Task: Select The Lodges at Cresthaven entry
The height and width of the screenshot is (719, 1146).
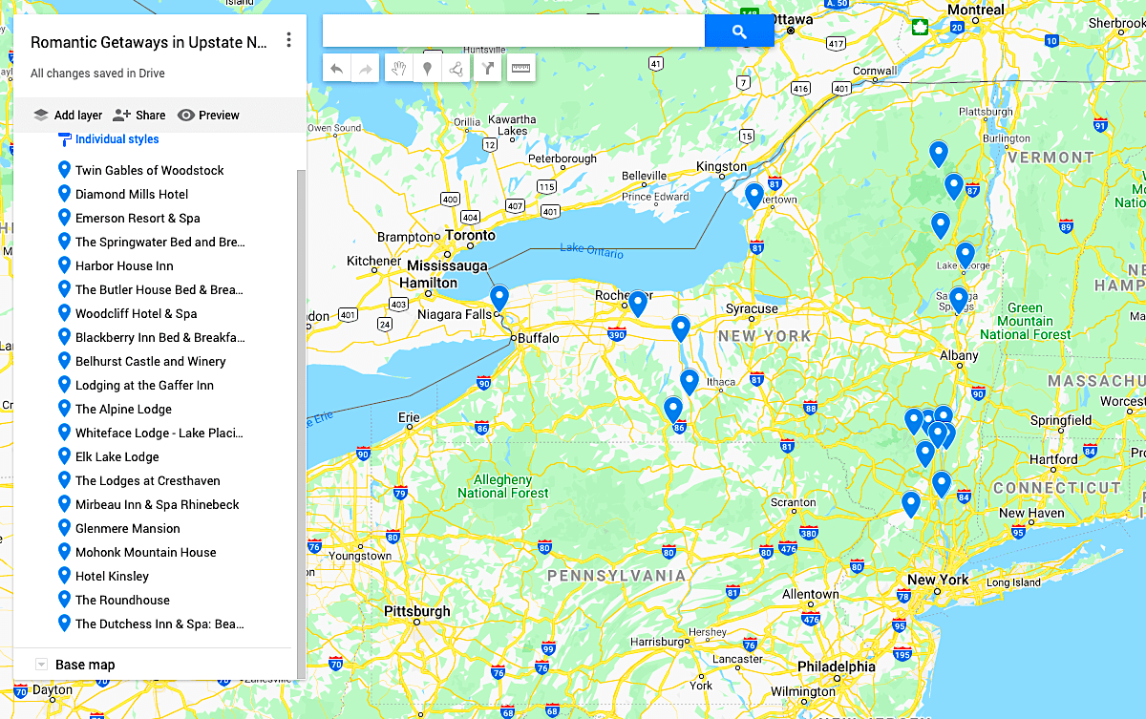Action: pos(148,480)
